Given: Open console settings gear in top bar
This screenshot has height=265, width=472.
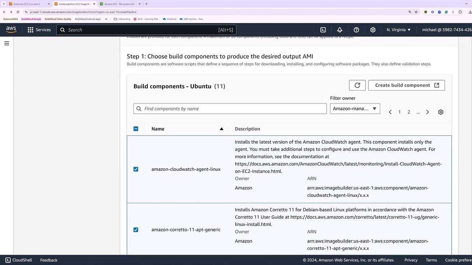Looking at the screenshot, I should 373,30.
